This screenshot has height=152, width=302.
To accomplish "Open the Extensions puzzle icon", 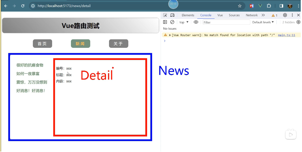I will [x=269, y=6].
